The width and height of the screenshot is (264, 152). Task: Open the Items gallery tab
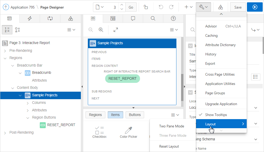click(x=115, y=115)
